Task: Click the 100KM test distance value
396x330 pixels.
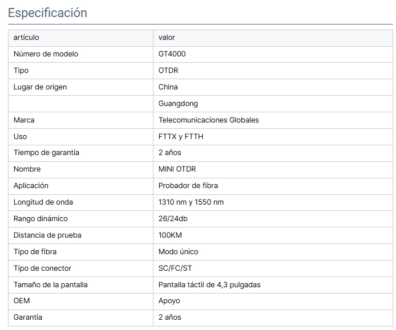Action: tap(170, 235)
